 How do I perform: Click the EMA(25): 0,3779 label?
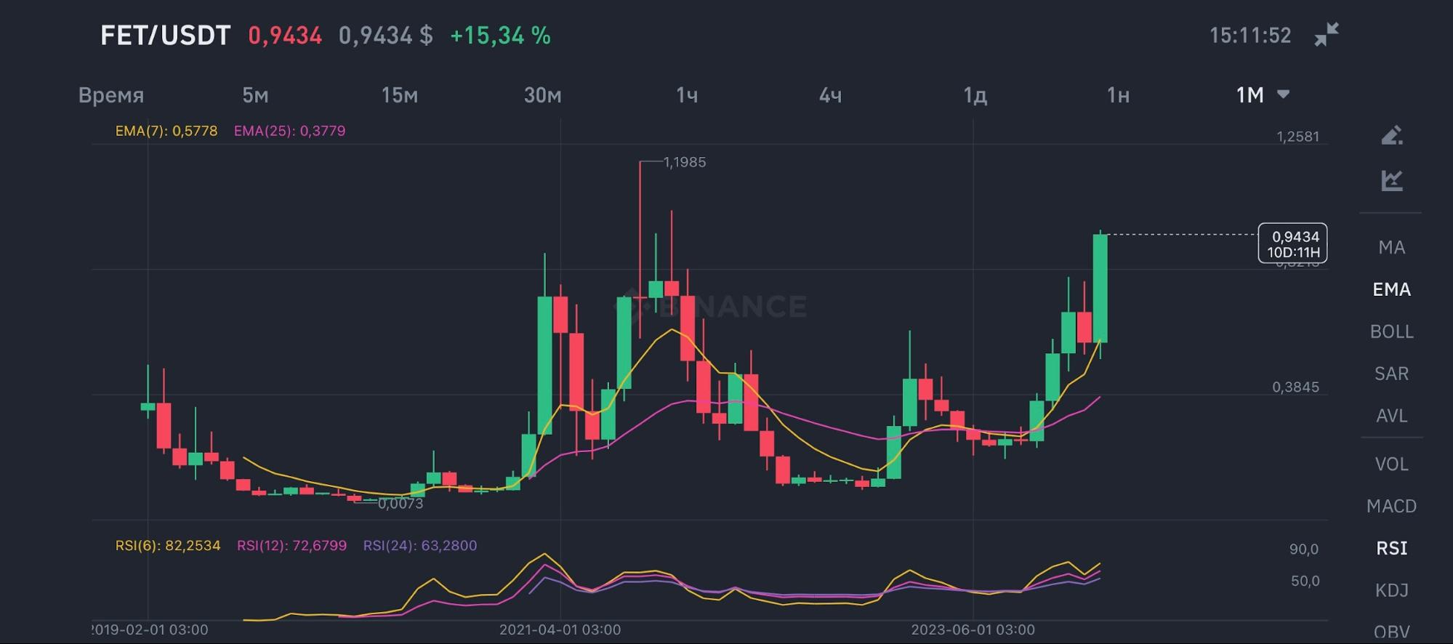pyautogui.click(x=289, y=131)
